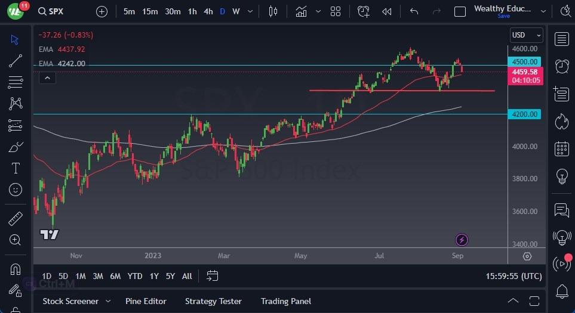Image resolution: width=575 pixels, height=313 pixels.
Task: Open the alerts alarm clock icon
Action: click(x=561, y=66)
